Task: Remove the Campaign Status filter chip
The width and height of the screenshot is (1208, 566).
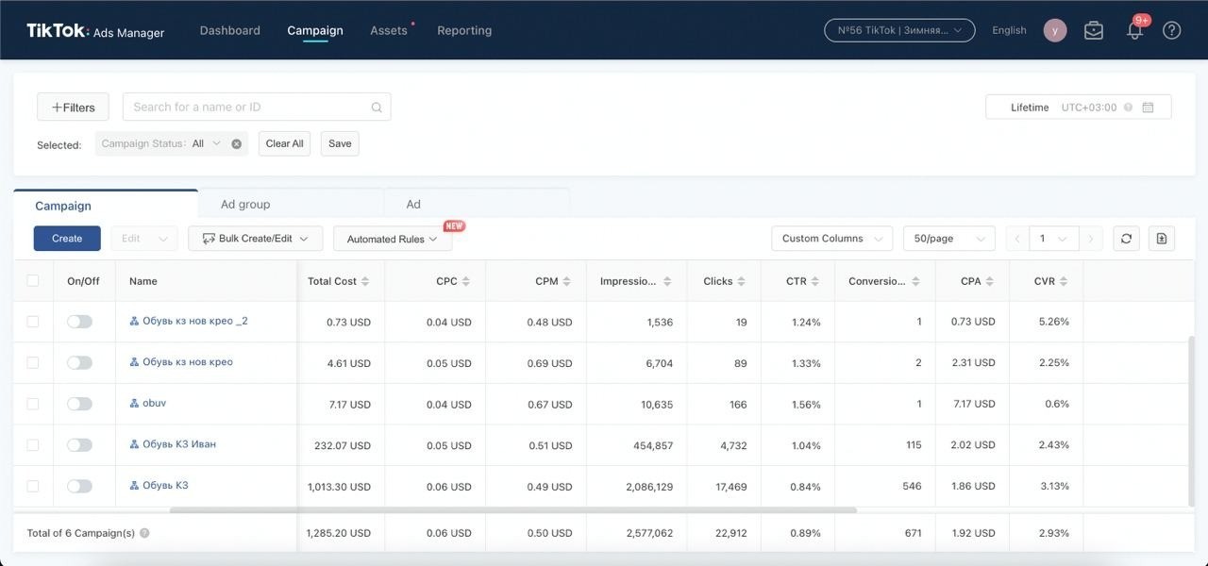Action: pyautogui.click(x=237, y=143)
